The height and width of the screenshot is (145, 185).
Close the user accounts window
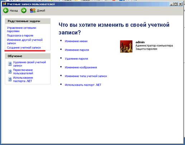180,4
